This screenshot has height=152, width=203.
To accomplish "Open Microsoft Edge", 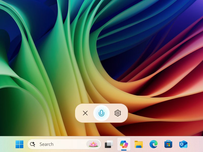I will [x=154, y=144].
